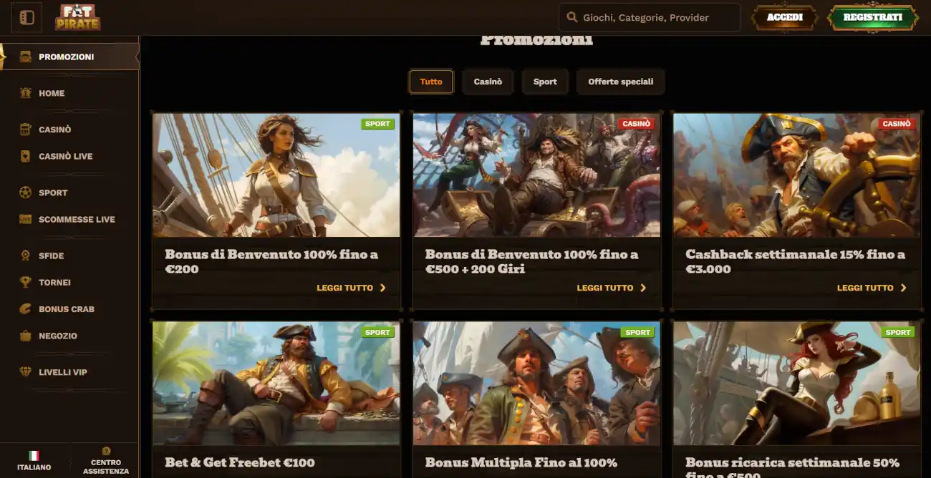Image resolution: width=931 pixels, height=478 pixels.
Task: Open the Bonus Multipla pirate crew image
Action: (x=536, y=384)
